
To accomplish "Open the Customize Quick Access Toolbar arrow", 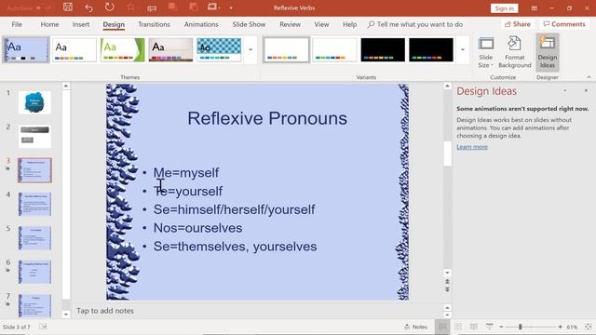I will 231,8.
